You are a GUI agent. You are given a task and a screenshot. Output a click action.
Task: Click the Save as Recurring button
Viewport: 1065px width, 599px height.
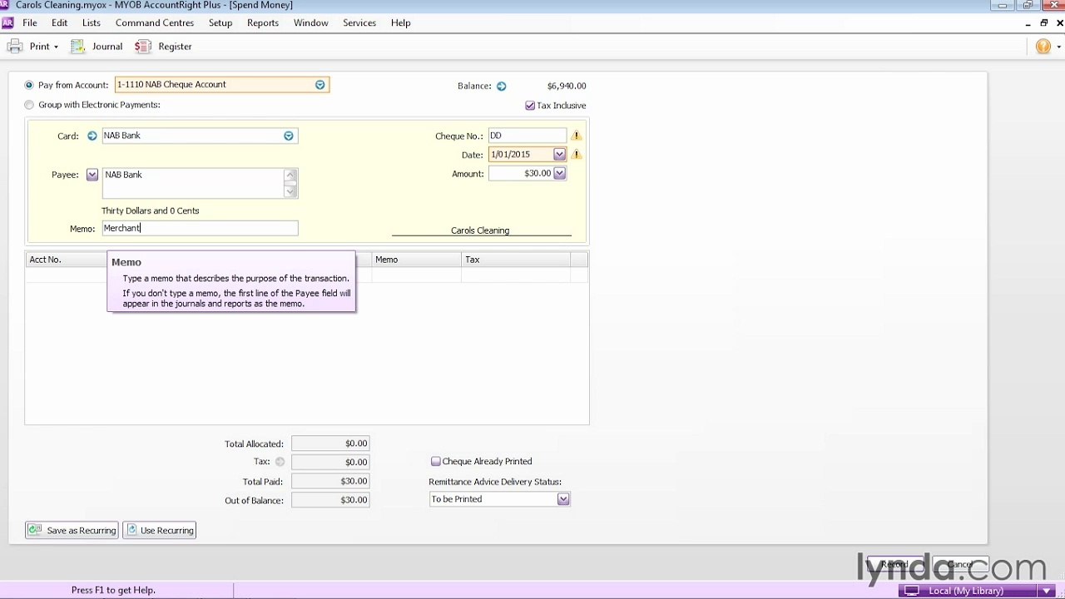pyautogui.click(x=72, y=530)
